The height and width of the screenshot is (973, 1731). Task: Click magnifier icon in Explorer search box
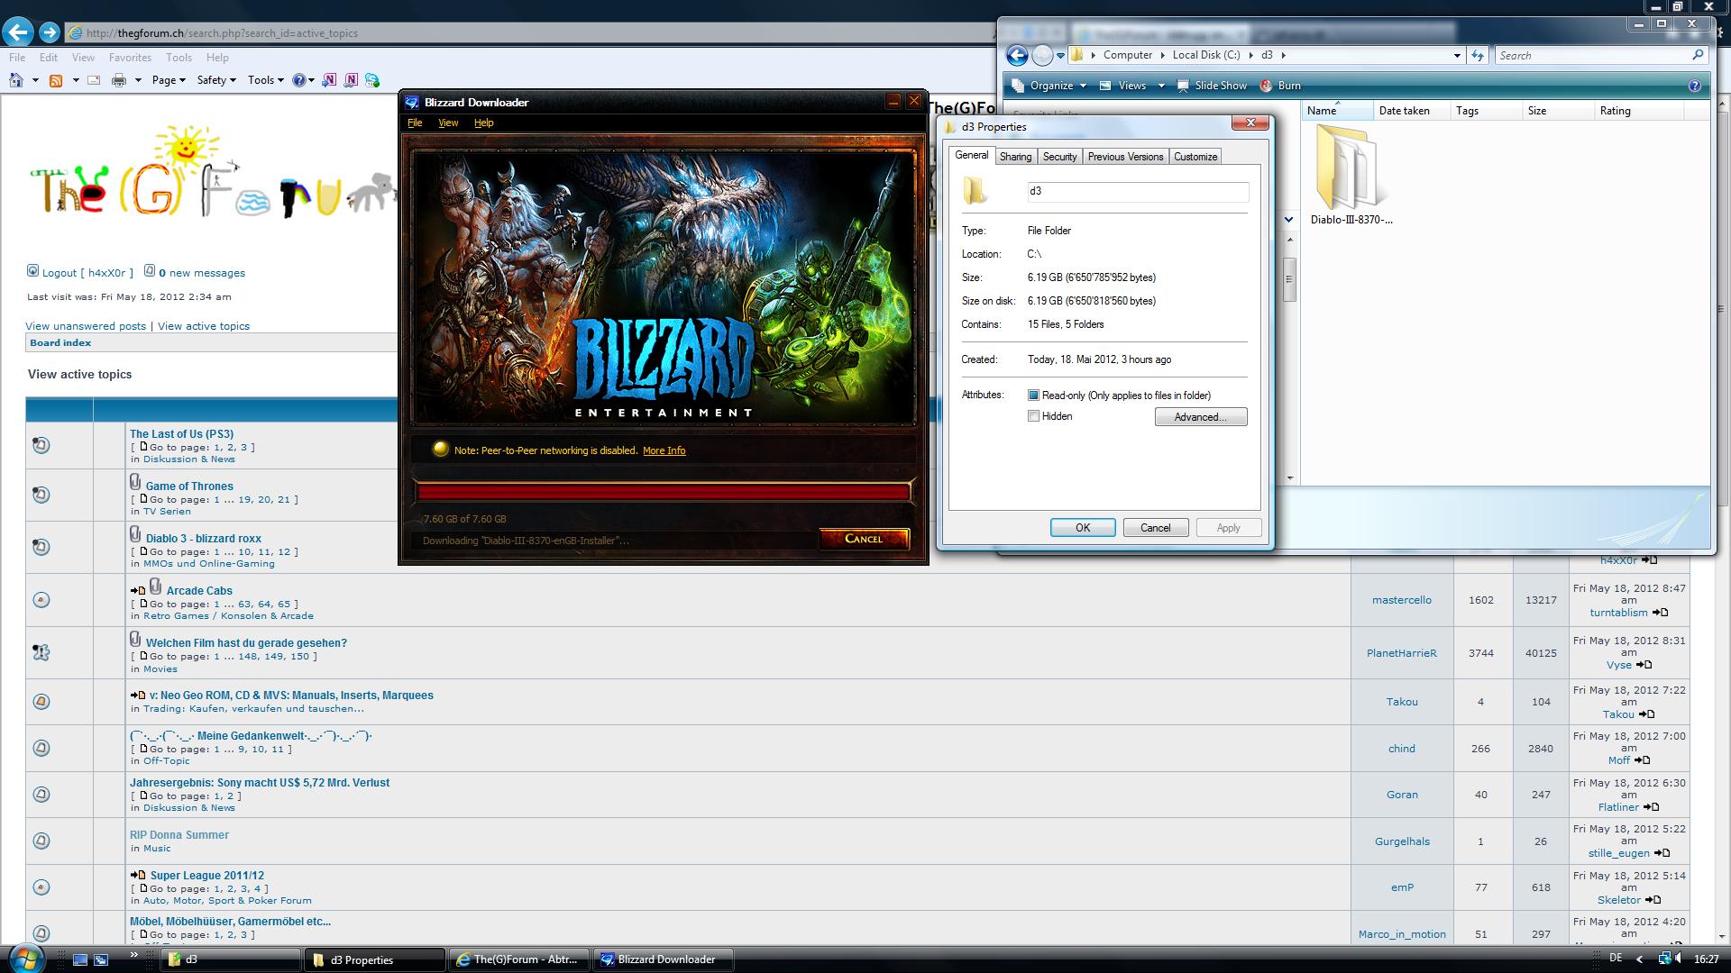(x=1698, y=55)
